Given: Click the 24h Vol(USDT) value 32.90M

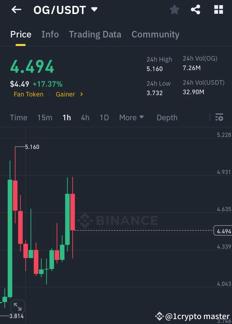Looking at the screenshot, I should click(x=193, y=92).
